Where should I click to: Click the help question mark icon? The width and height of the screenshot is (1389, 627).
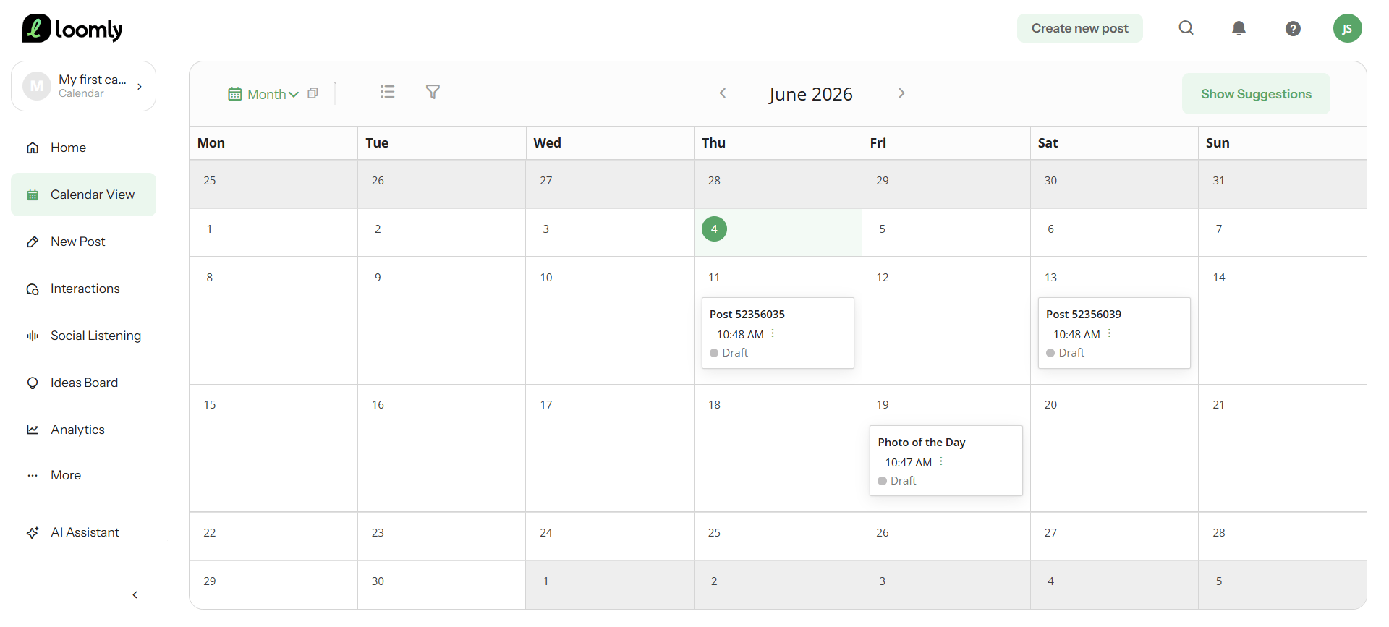[x=1293, y=28]
